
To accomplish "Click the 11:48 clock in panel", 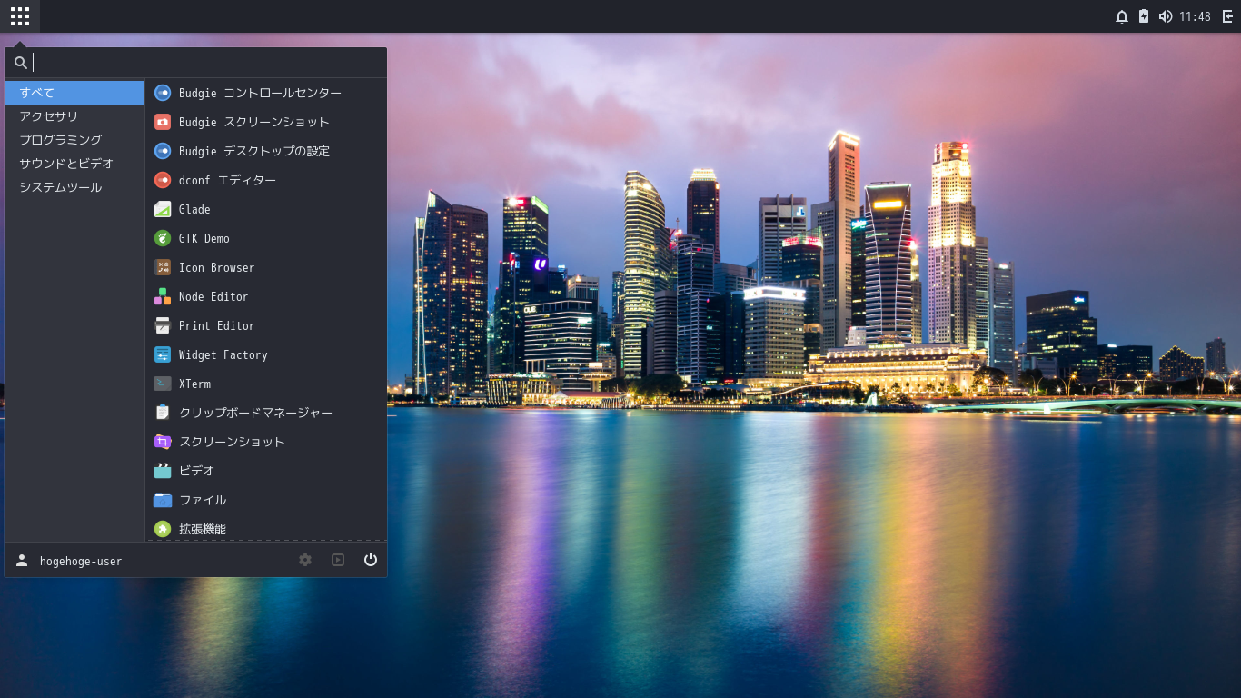I will pyautogui.click(x=1195, y=16).
